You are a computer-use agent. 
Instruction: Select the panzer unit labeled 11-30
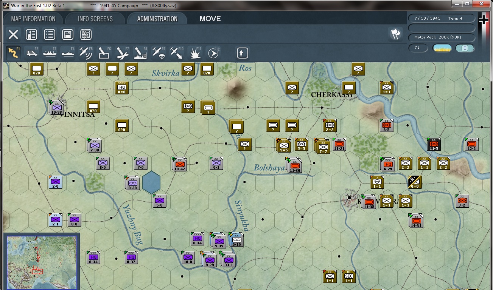point(294,165)
